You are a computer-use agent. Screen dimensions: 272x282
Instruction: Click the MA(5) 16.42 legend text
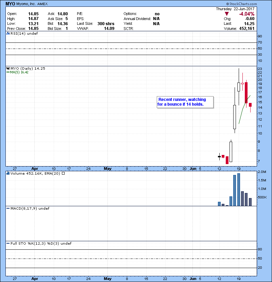pos(19,72)
